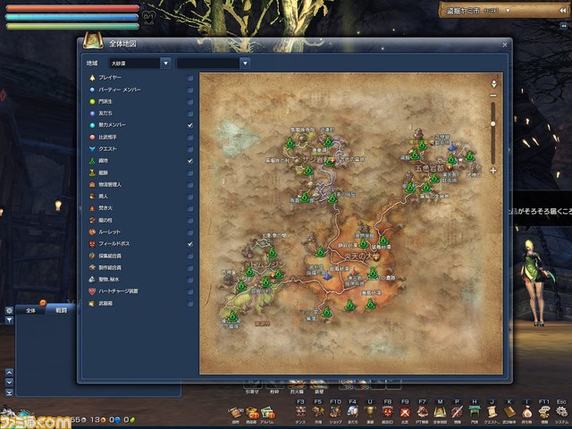572x429 pixels.
Task: Click the blue focus bar
Action: [72, 17]
